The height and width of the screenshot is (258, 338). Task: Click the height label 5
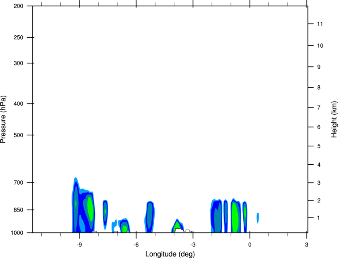point(319,146)
